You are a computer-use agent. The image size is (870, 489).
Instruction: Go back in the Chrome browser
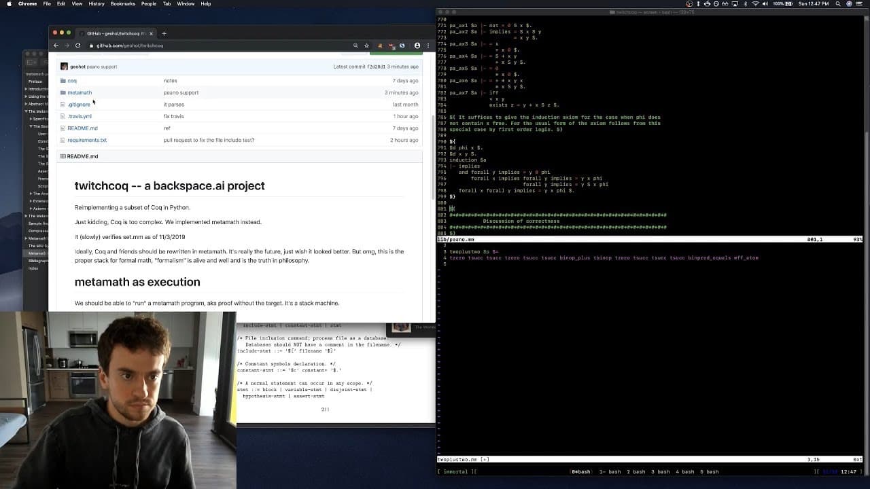(x=56, y=46)
